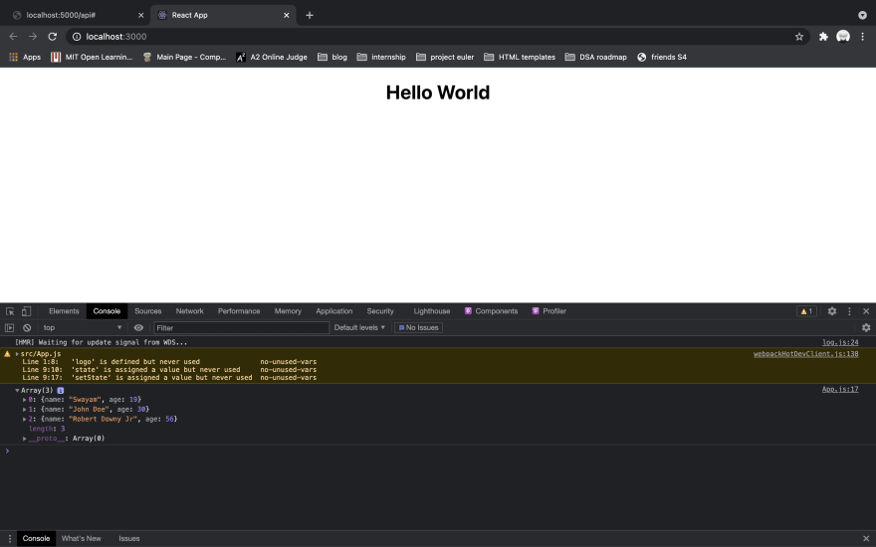Open the drawer three-dot menu at bottom

point(10,539)
